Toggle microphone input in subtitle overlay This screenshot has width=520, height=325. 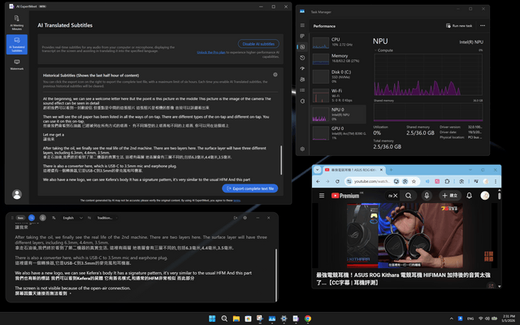pos(43,218)
